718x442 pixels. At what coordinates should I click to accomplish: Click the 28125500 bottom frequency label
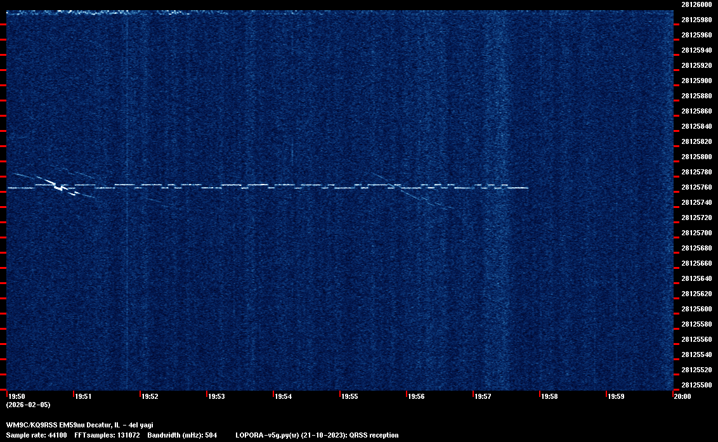pyautogui.click(x=696, y=385)
